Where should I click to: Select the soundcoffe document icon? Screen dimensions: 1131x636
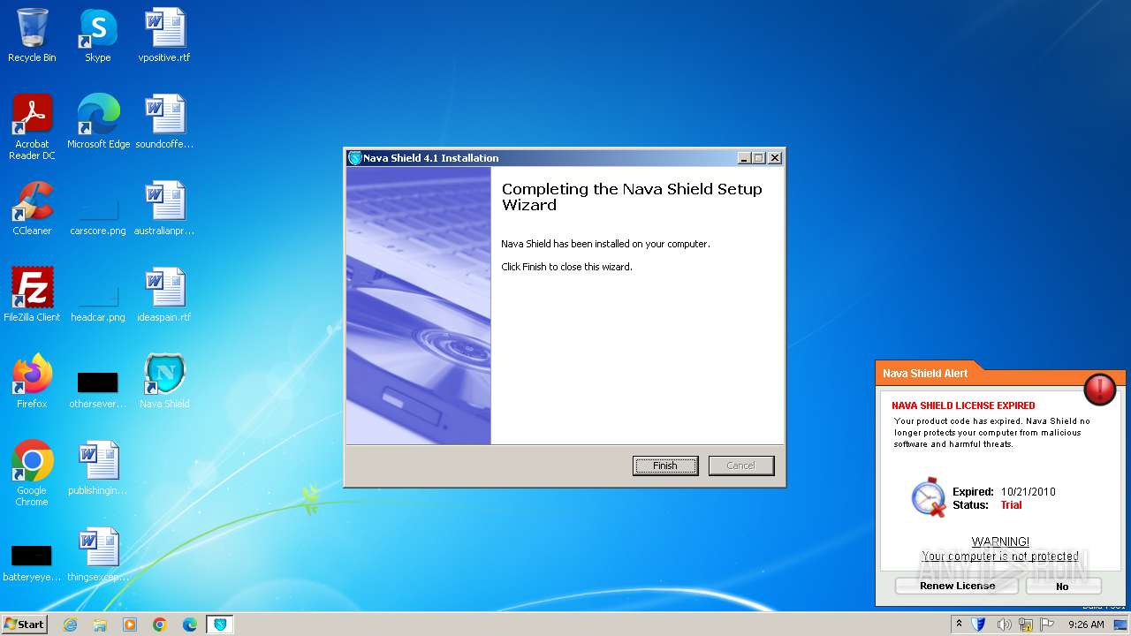click(x=164, y=122)
